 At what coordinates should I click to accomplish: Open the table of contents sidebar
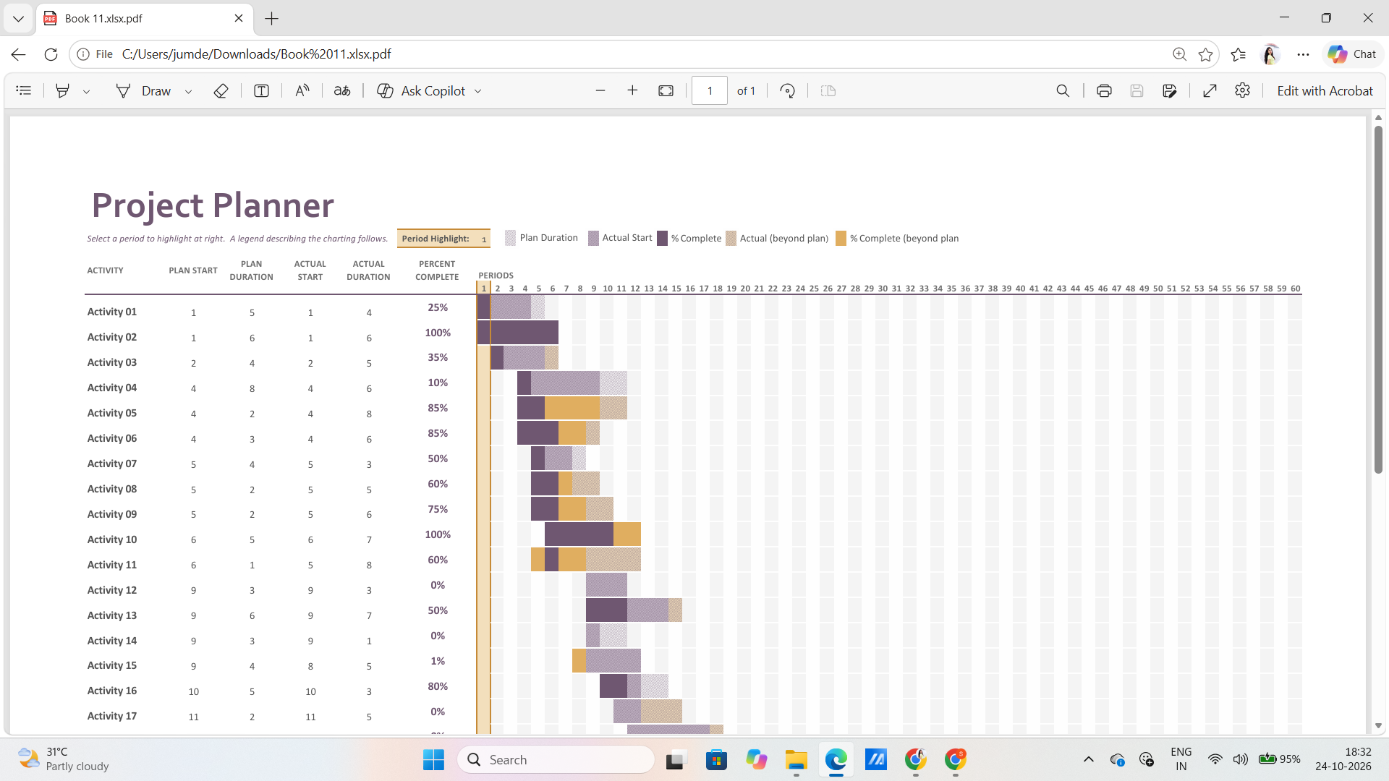click(24, 90)
